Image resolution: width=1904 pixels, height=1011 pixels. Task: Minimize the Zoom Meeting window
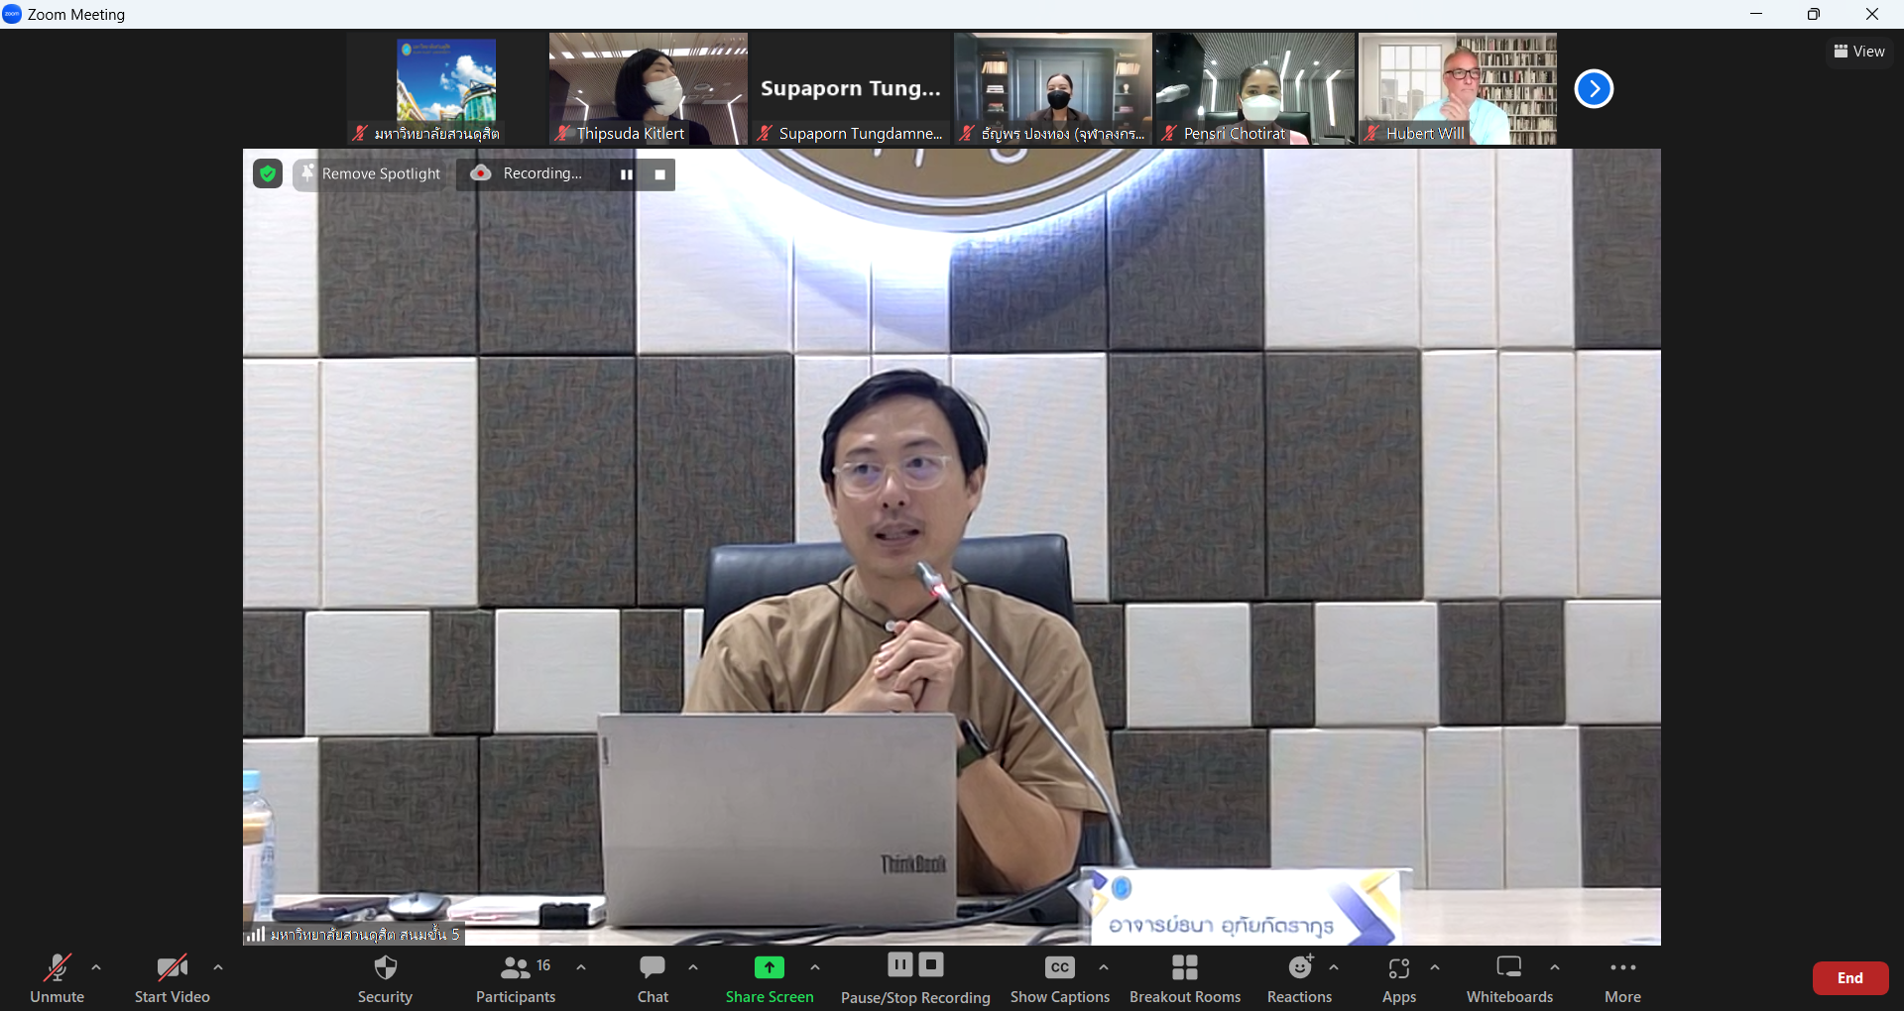(1756, 14)
